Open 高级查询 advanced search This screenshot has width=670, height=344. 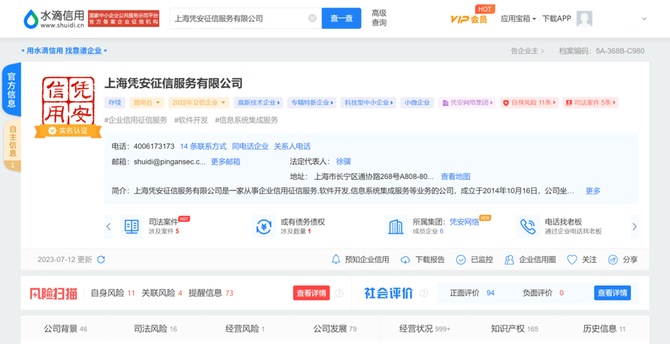pyautogui.click(x=379, y=18)
